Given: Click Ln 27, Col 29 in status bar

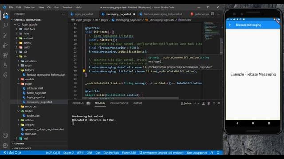Looking at the screenshot, I should coord(53,153).
